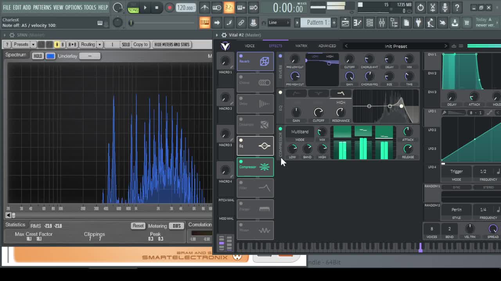Open the plugin picker plug icon
501x281 pixels.
click(x=418, y=23)
